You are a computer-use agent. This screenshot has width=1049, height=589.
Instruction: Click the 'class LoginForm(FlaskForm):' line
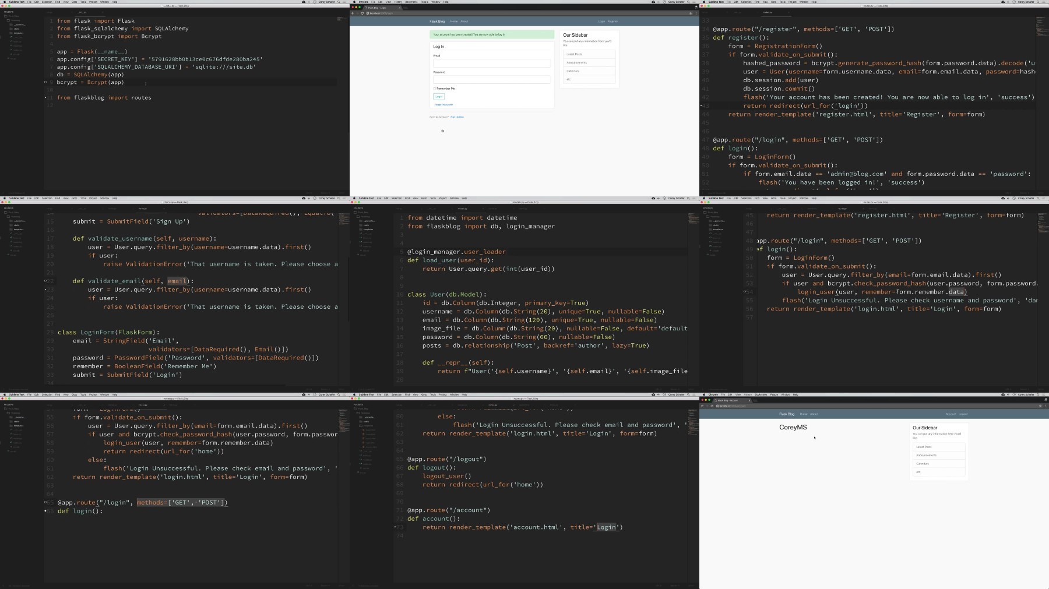pyautogui.click(x=108, y=332)
